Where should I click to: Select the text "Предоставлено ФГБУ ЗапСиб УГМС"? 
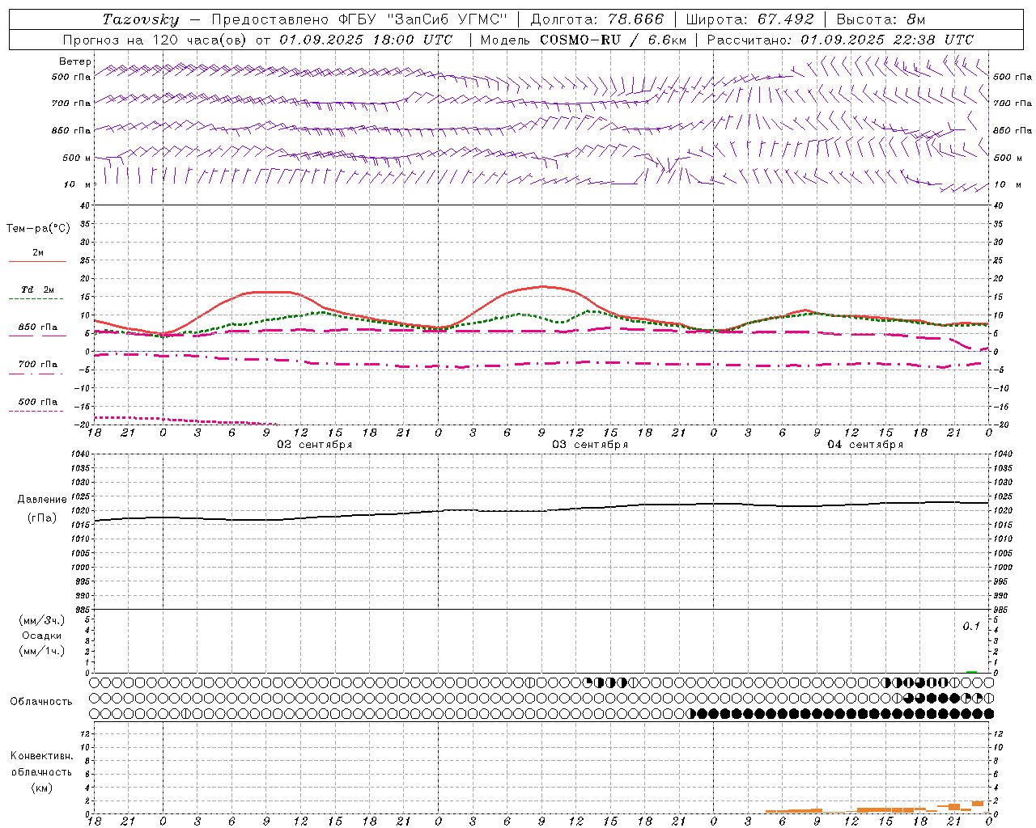359,19
